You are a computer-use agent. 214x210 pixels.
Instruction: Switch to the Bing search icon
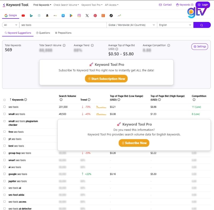31,16
